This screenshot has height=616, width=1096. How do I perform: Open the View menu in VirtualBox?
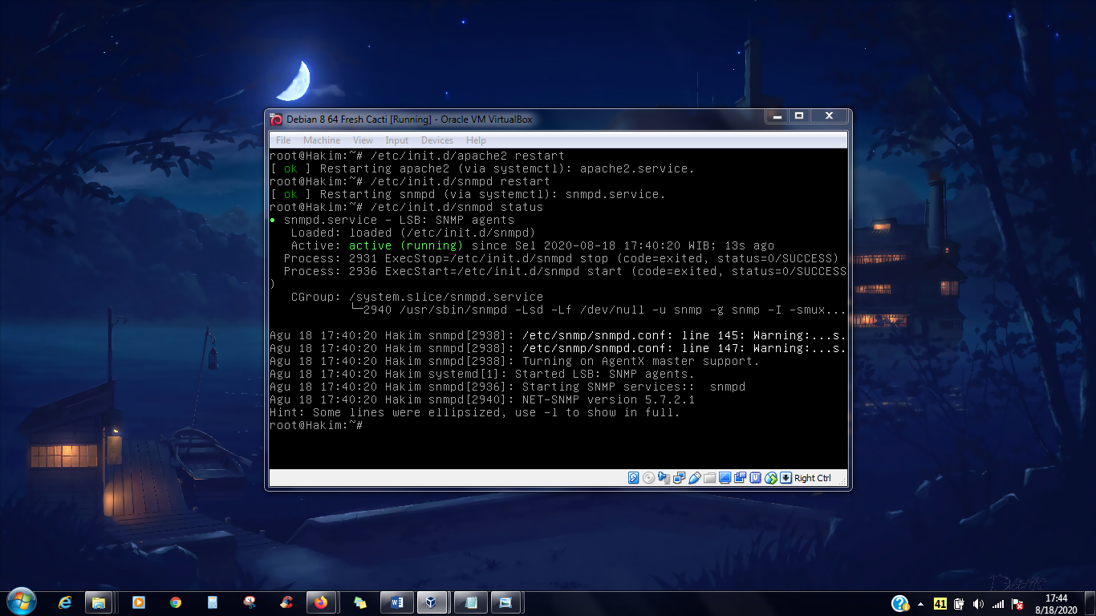[x=363, y=140]
